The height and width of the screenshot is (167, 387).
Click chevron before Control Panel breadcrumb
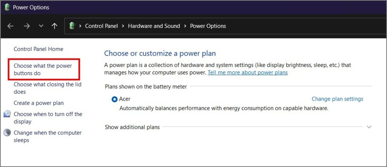coord(80,26)
